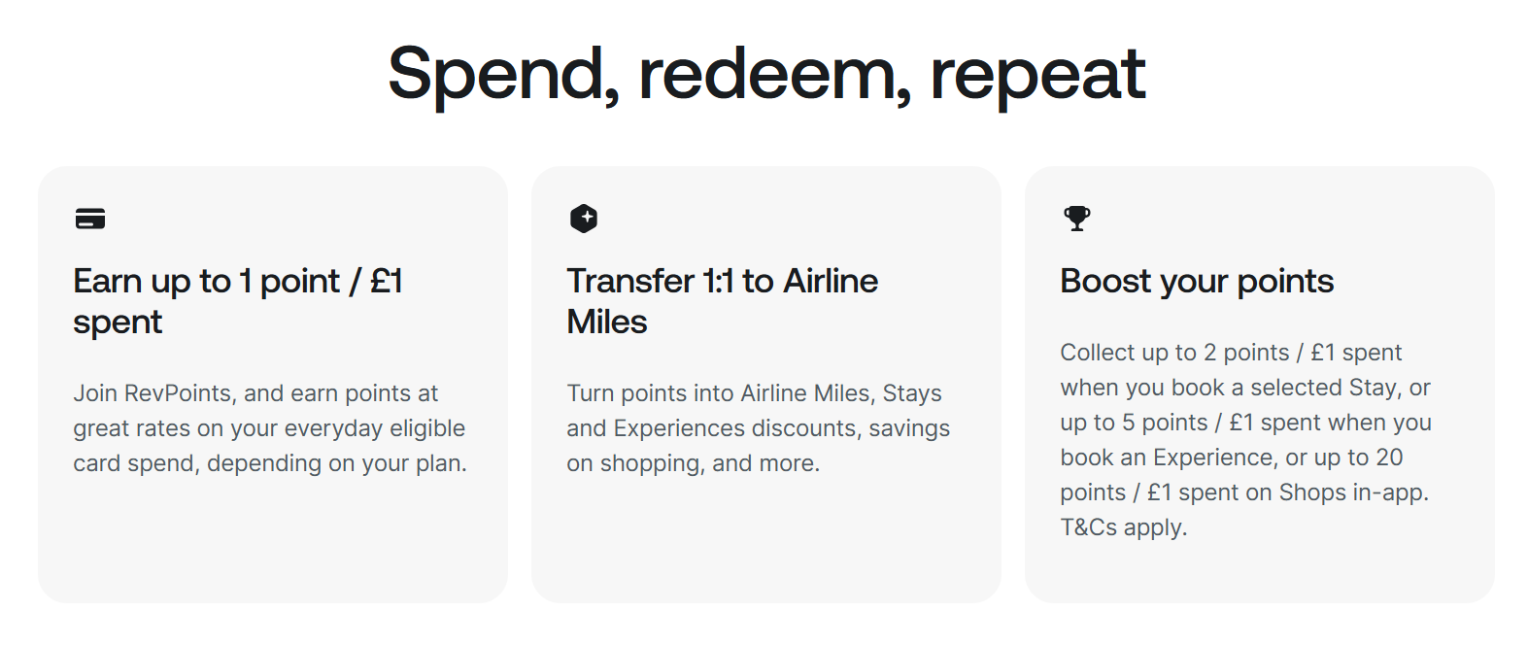Click the trophy icon above Boost
This screenshot has height=645, width=1528.
[1077, 219]
